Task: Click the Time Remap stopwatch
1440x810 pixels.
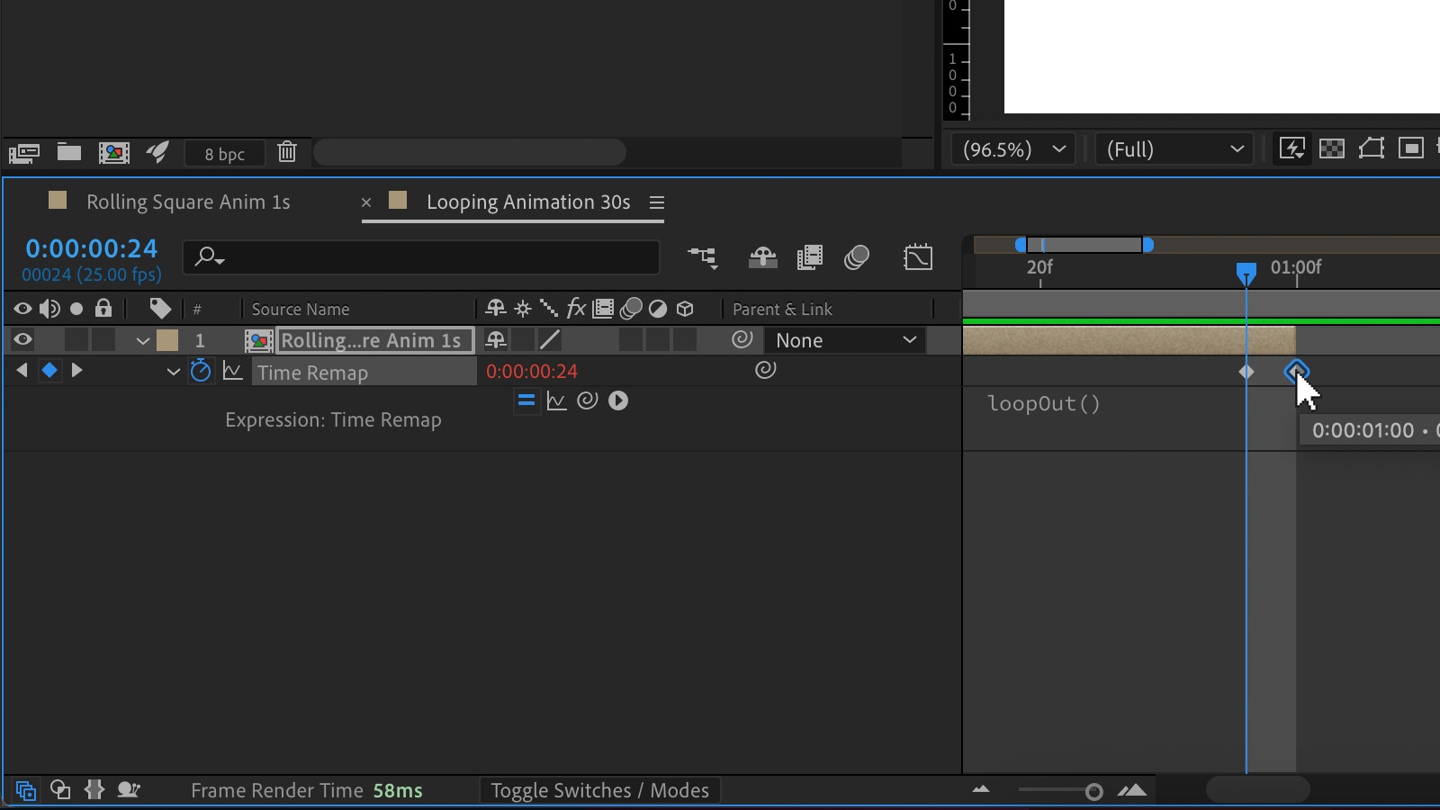Action: (x=201, y=371)
